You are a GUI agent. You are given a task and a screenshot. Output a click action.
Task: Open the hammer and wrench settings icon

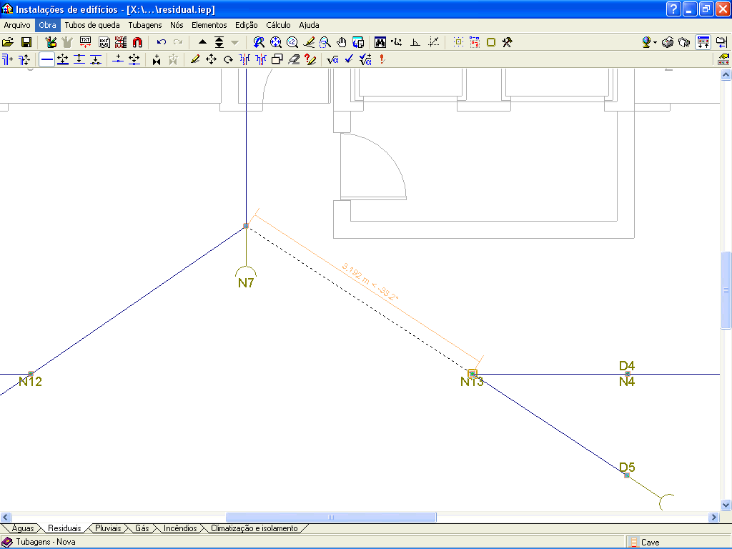(508, 42)
